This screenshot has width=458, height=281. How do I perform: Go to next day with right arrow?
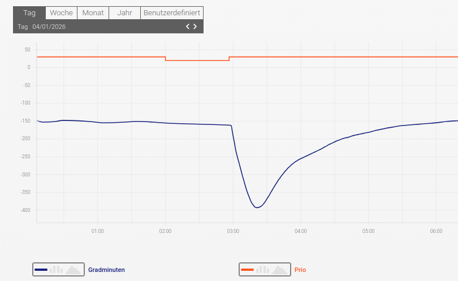pyautogui.click(x=195, y=27)
